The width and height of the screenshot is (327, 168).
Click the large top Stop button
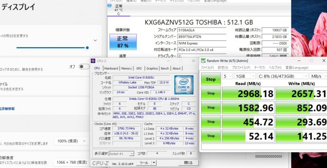[211, 79]
